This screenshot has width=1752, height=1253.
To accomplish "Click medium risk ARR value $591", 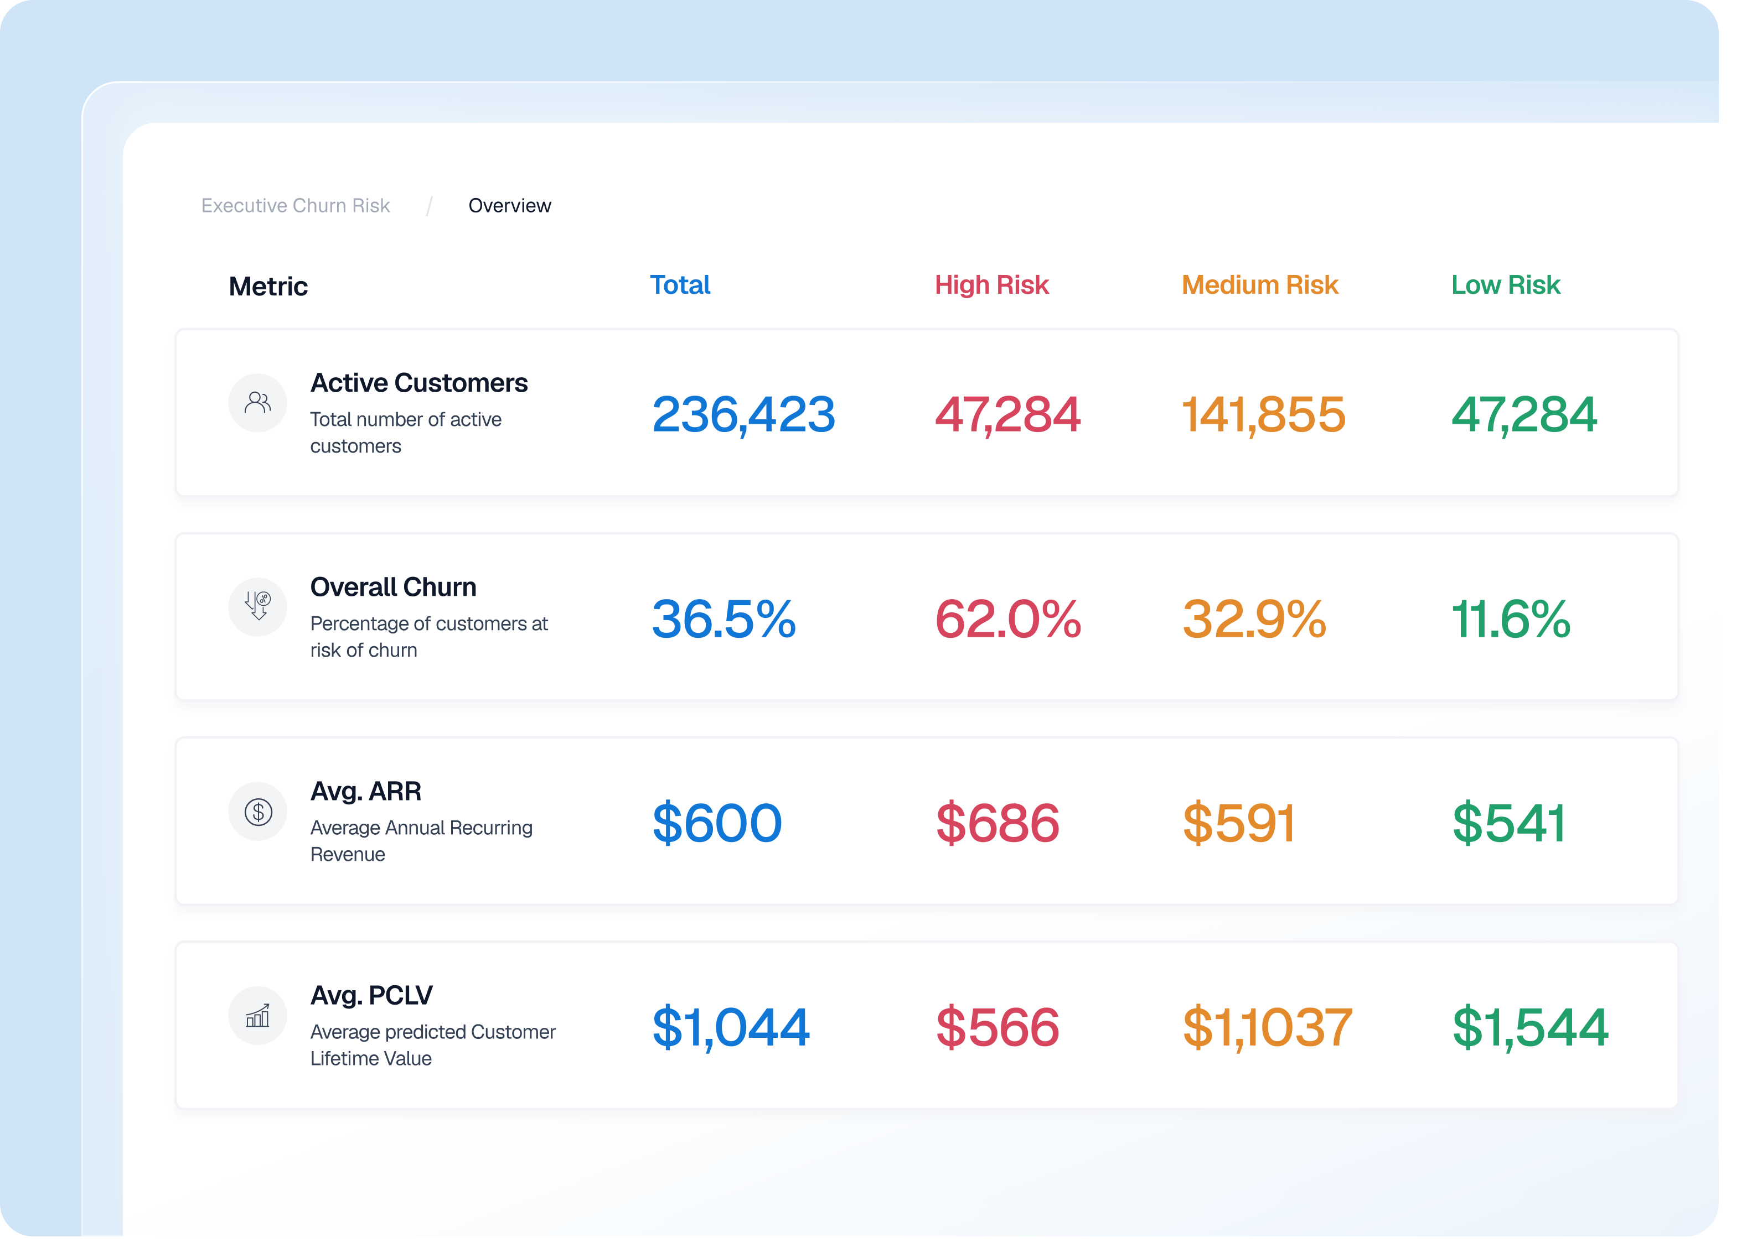I will [x=1239, y=823].
